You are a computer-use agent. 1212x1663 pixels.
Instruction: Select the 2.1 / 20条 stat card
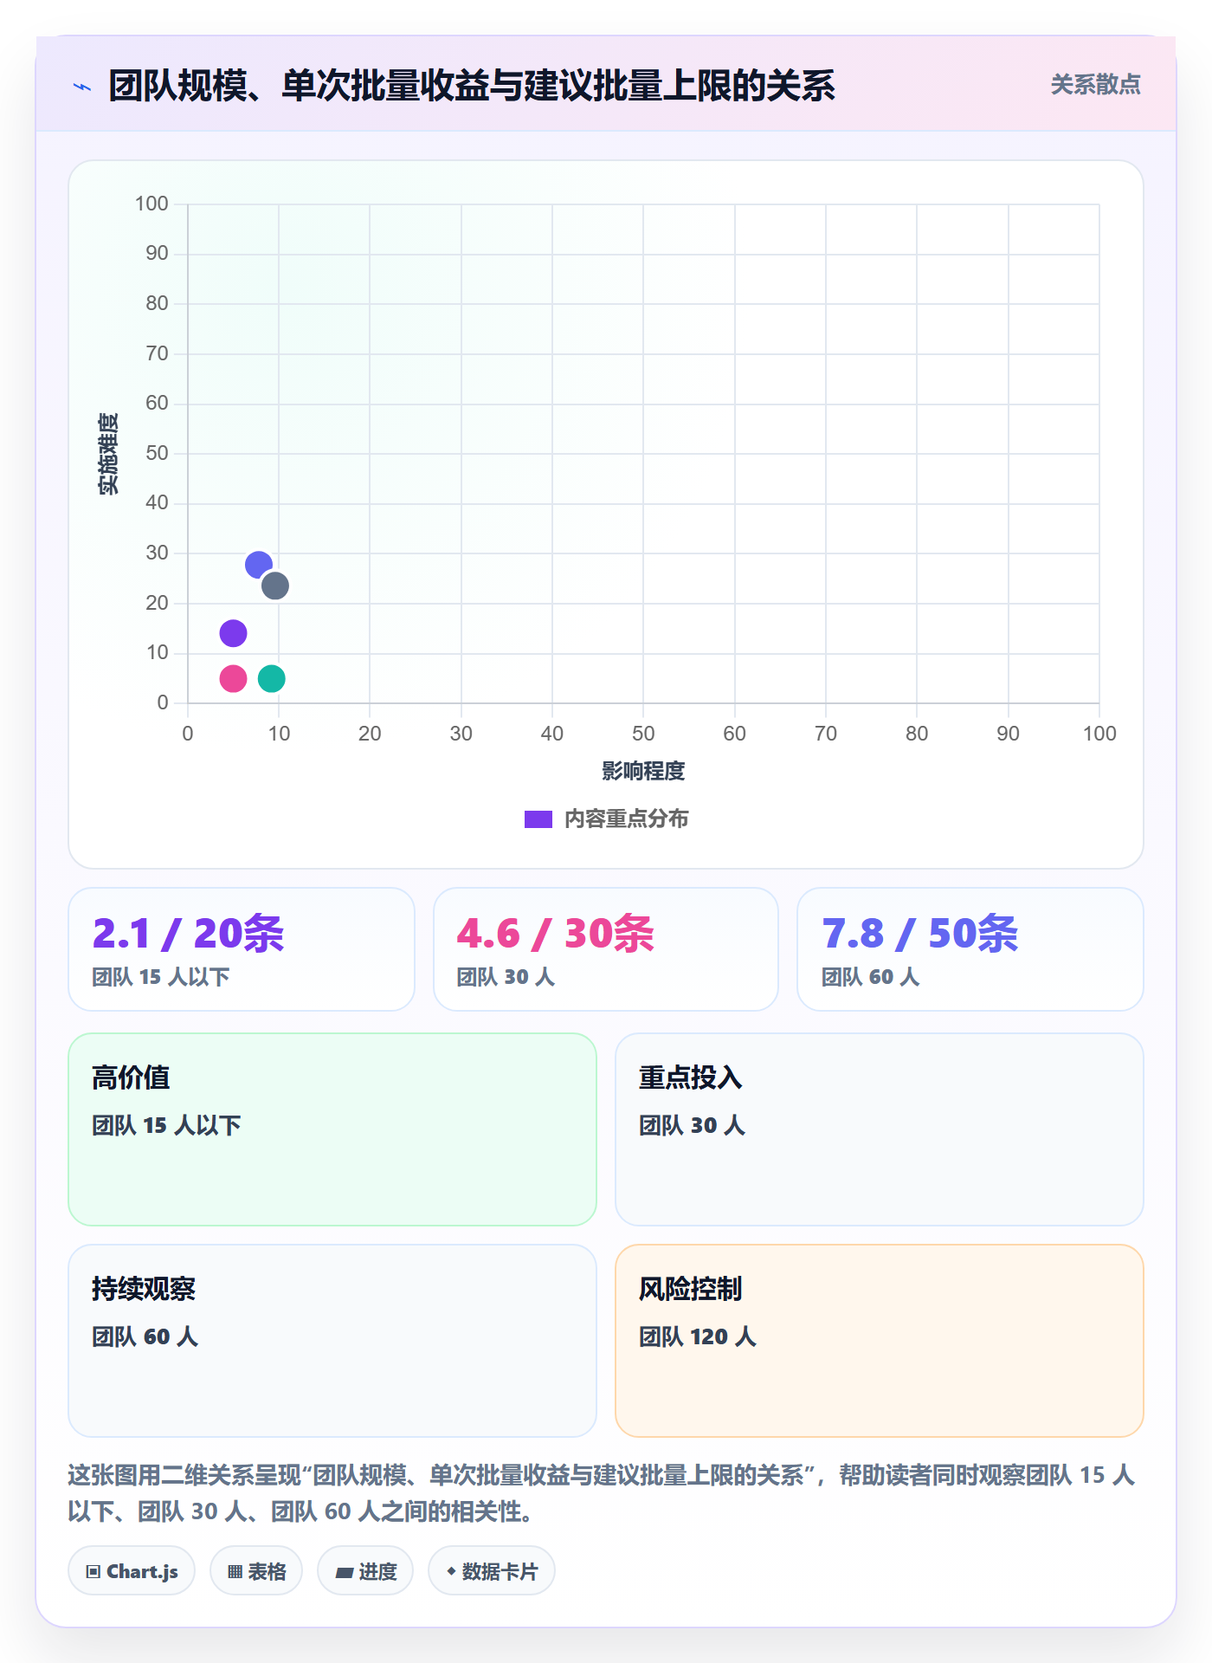tap(242, 949)
